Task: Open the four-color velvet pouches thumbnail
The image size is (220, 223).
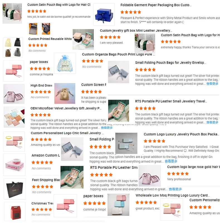Action: pyautogui.click(x=13, y=47)
